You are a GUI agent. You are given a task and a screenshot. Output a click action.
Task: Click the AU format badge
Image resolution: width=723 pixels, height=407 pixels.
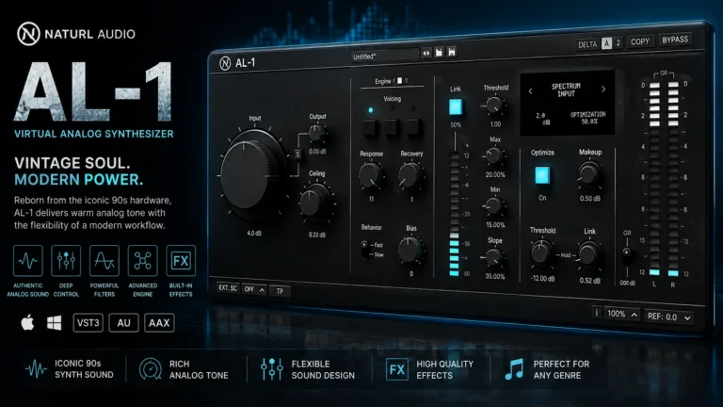click(123, 323)
